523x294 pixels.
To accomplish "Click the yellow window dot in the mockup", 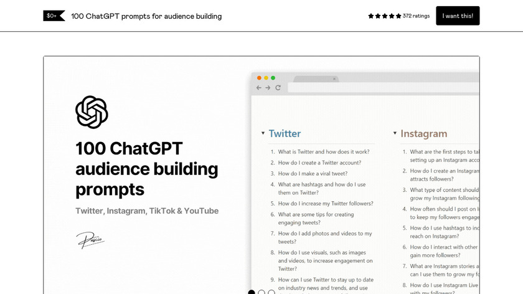I will (x=266, y=78).
